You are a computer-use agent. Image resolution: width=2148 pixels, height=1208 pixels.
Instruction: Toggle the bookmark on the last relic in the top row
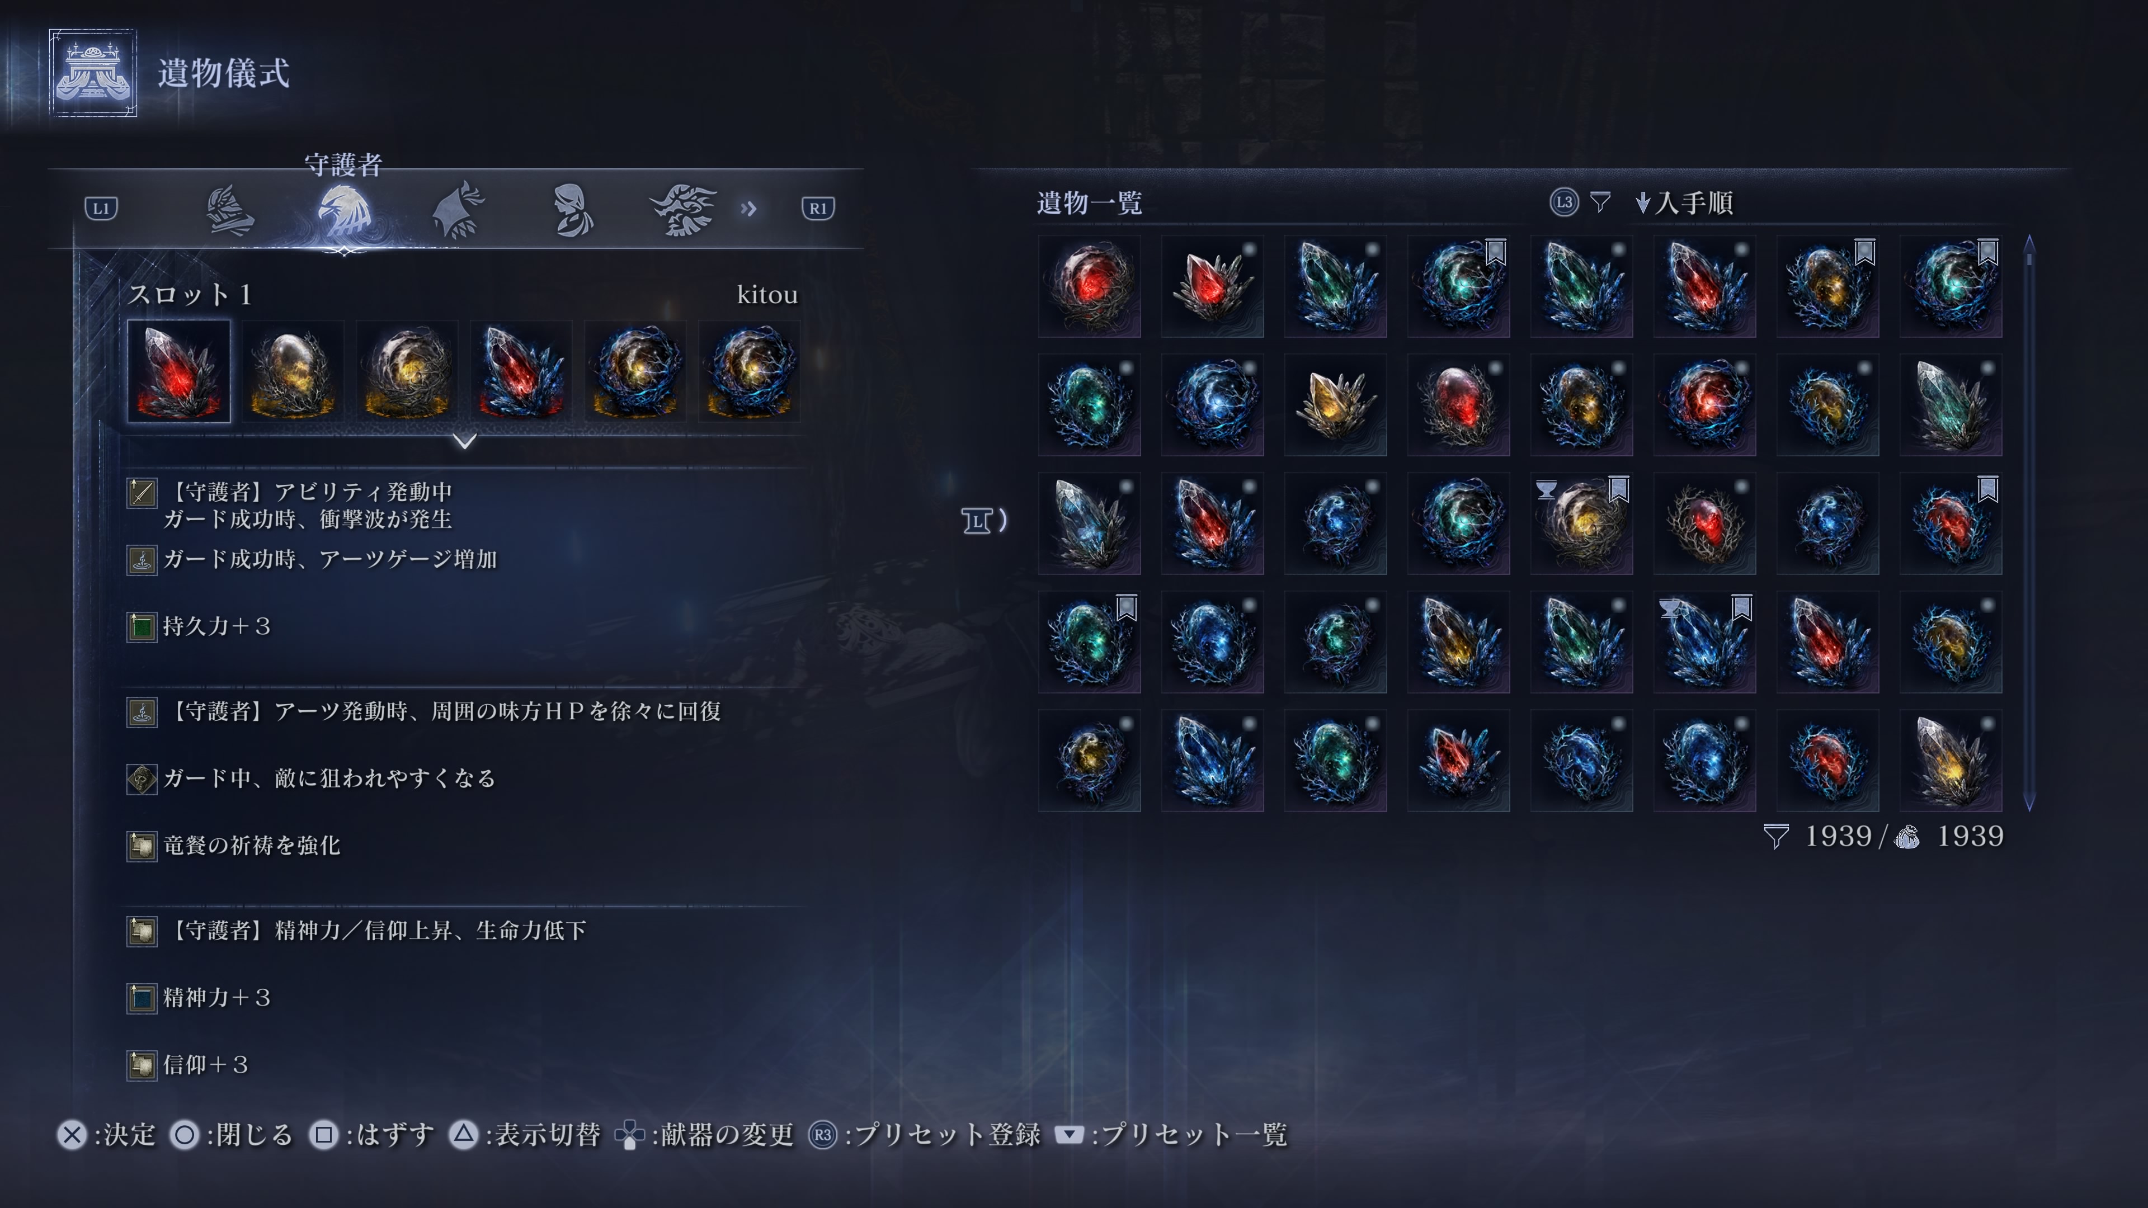tap(1987, 252)
